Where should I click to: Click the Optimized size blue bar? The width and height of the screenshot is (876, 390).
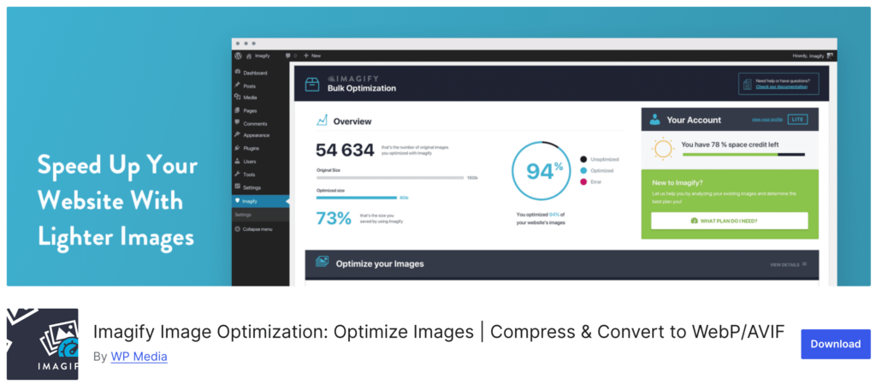[x=357, y=198]
